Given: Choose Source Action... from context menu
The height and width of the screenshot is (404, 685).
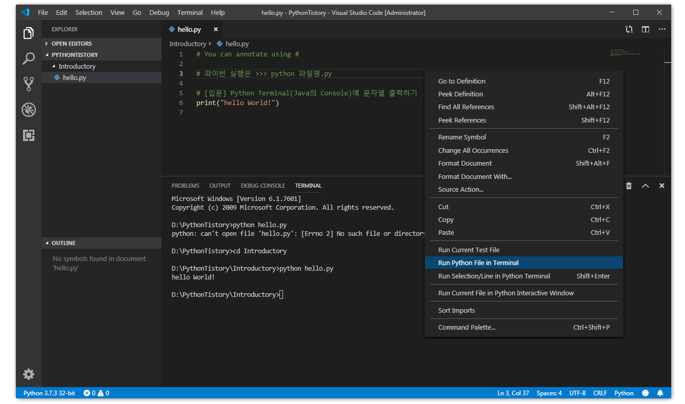Looking at the screenshot, I should pos(524,189).
